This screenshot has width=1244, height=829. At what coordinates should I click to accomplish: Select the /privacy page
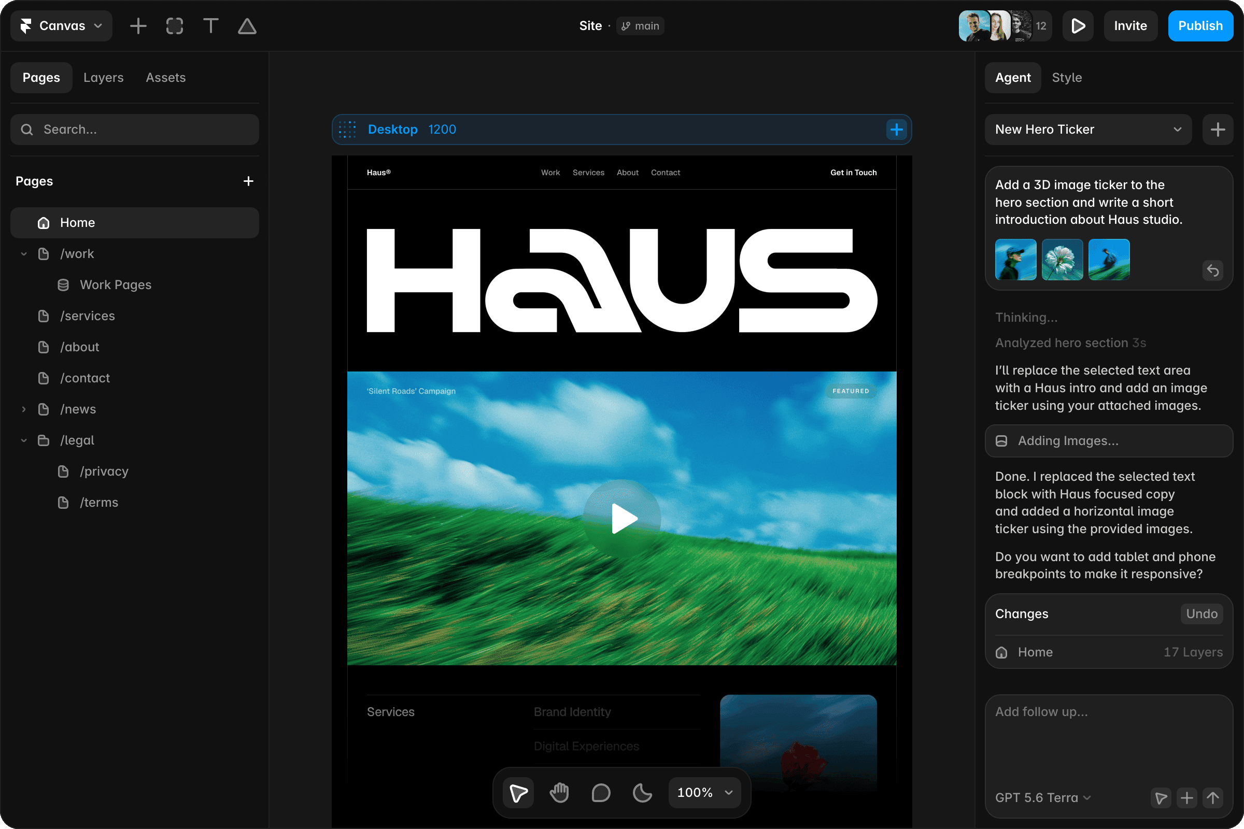point(104,471)
